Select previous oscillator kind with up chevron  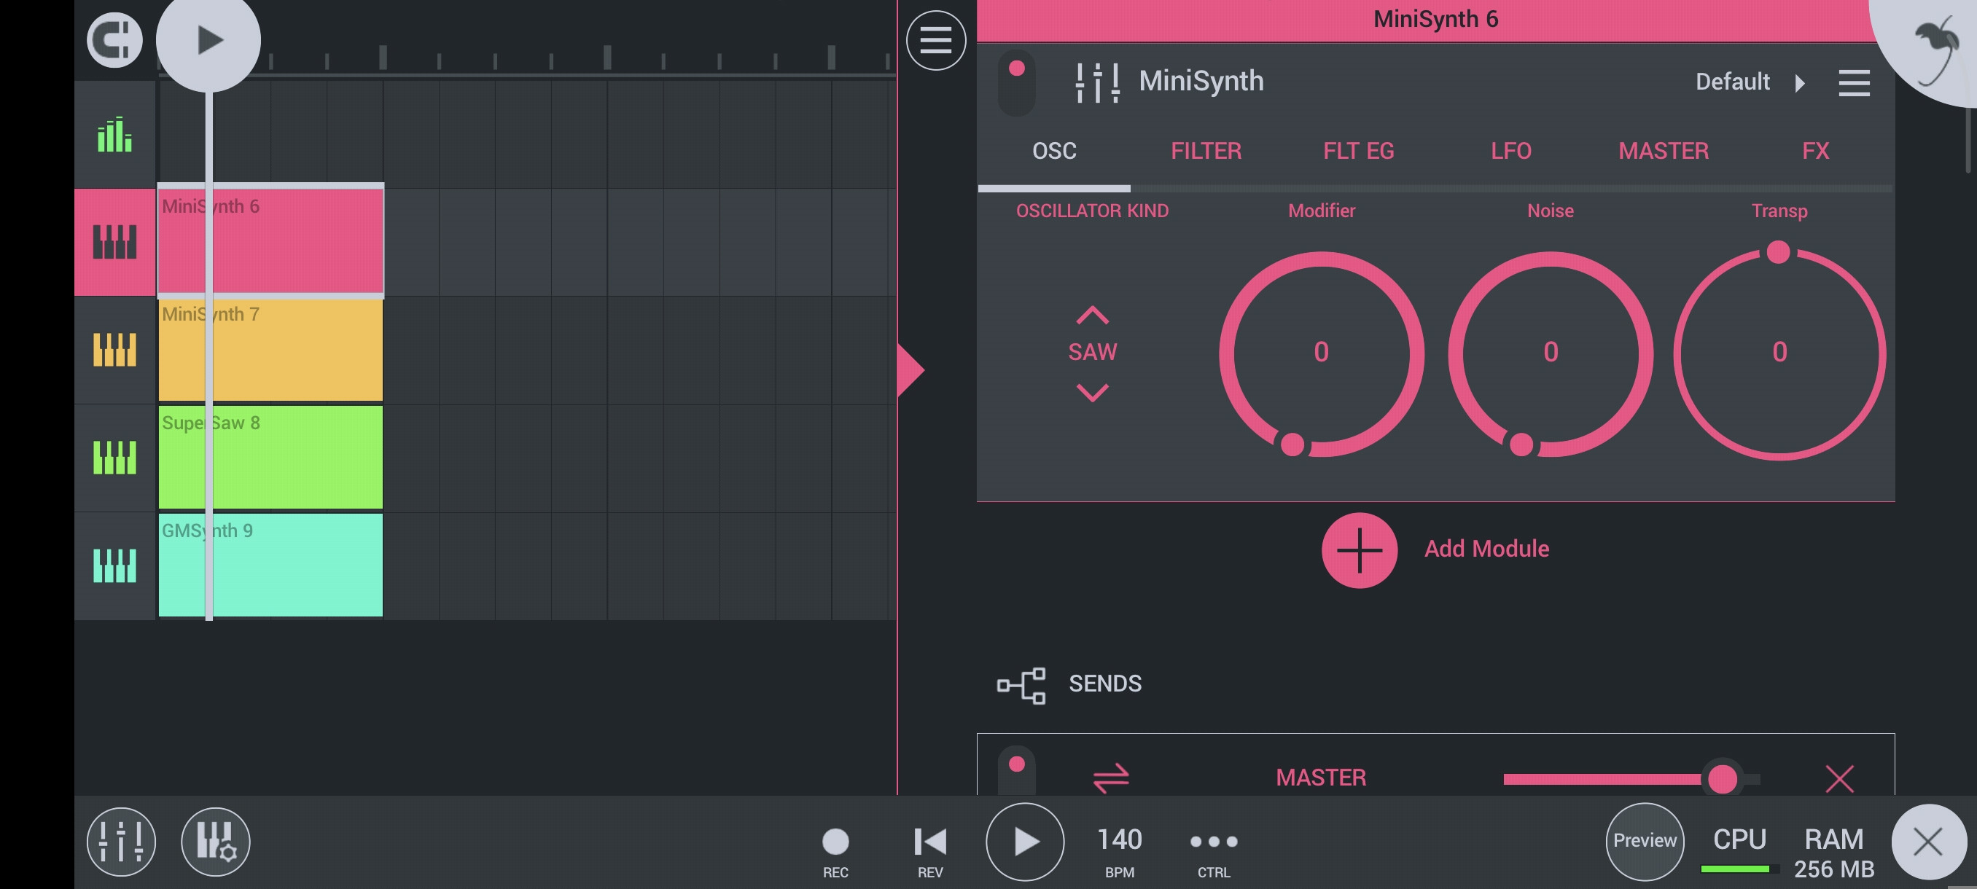coord(1092,316)
